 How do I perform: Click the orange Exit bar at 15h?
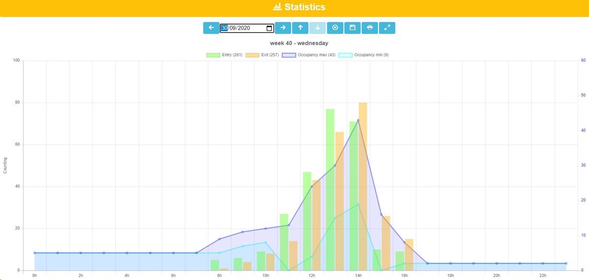pos(386,243)
